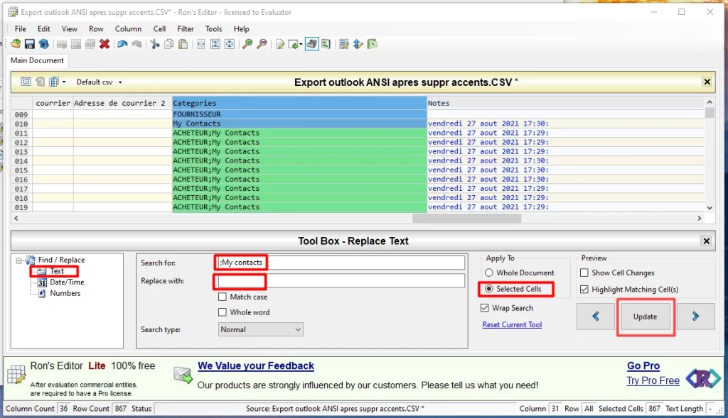Click the Search for input field
This screenshot has width=728, height=418.
(x=341, y=263)
